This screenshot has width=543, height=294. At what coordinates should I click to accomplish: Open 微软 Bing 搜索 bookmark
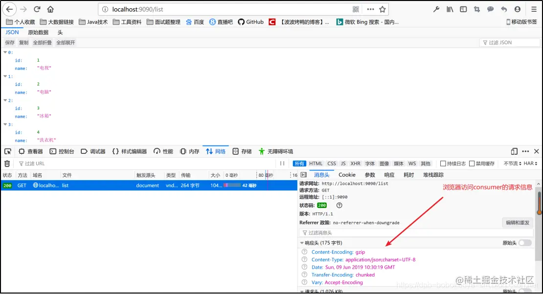367,22
